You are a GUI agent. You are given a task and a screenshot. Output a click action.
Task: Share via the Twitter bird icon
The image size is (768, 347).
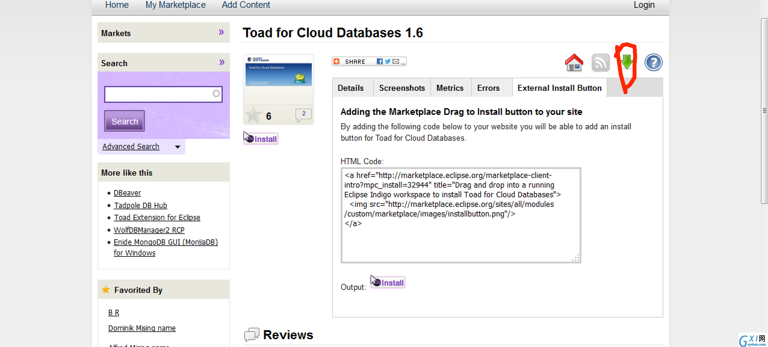[x=388, y=61]
